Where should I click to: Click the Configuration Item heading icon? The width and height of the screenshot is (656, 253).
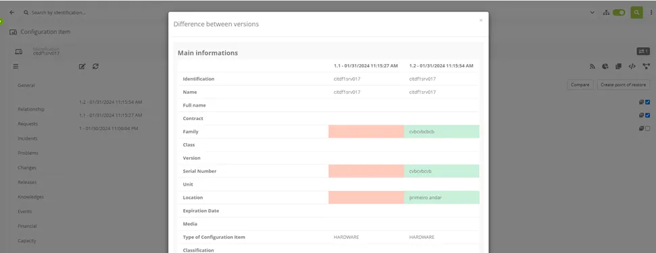point(13,32)
